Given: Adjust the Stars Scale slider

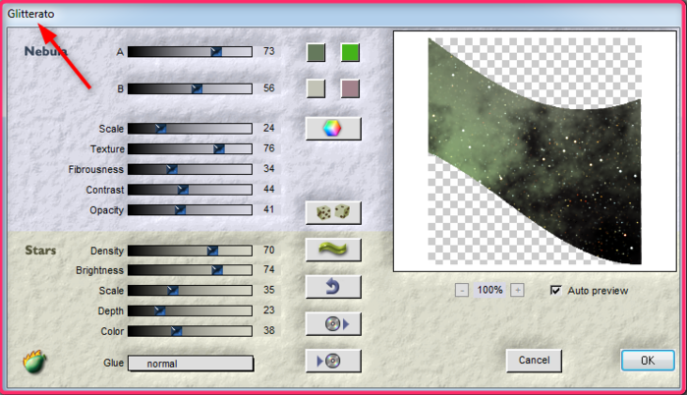Looking at the screenshot, I should click(190, 290).
